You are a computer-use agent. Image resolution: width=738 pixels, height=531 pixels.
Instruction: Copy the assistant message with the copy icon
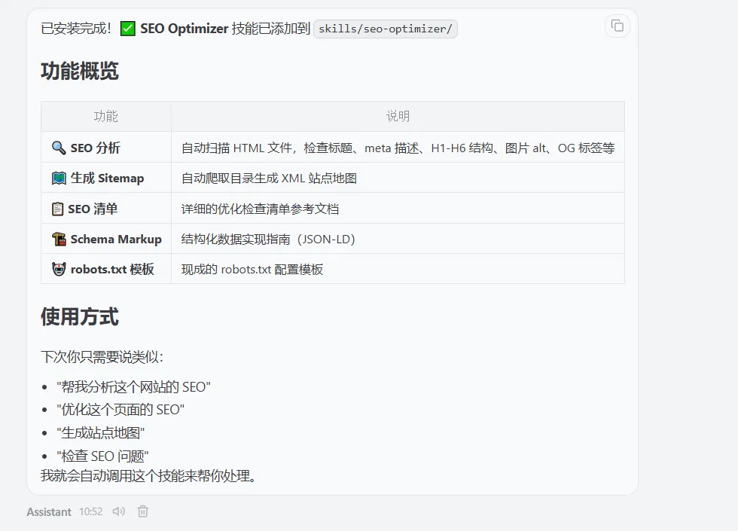tap(617, 26)
